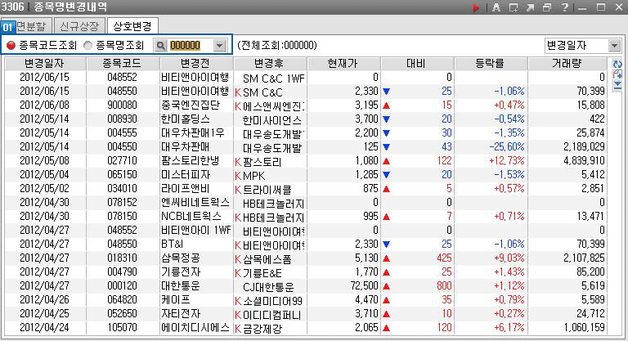Click the red play arrow title icon
The image size is (628, 341).
476,7
